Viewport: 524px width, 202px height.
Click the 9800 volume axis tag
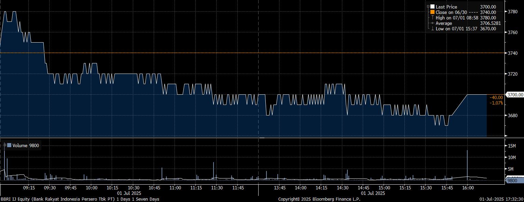513,181
